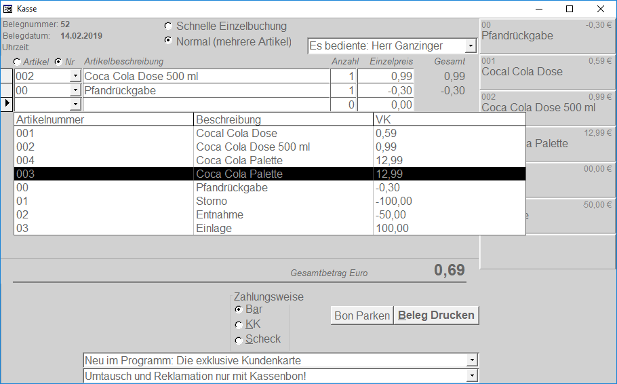Select the Storno row in list
617x384 pixels.
pyautogui.click(x=270, y=201)
